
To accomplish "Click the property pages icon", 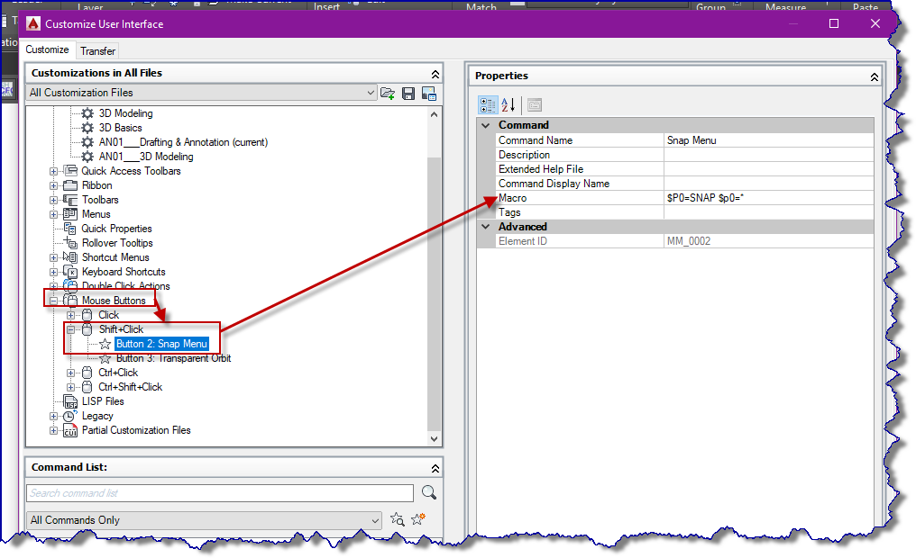I will coord(534,105).
